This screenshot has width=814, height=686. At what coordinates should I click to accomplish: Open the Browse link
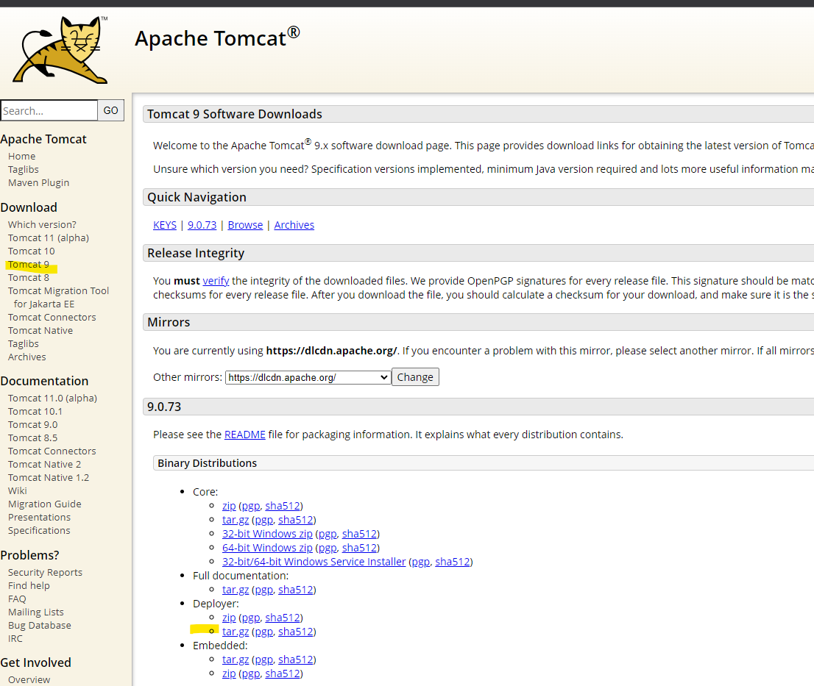[245, 225]
